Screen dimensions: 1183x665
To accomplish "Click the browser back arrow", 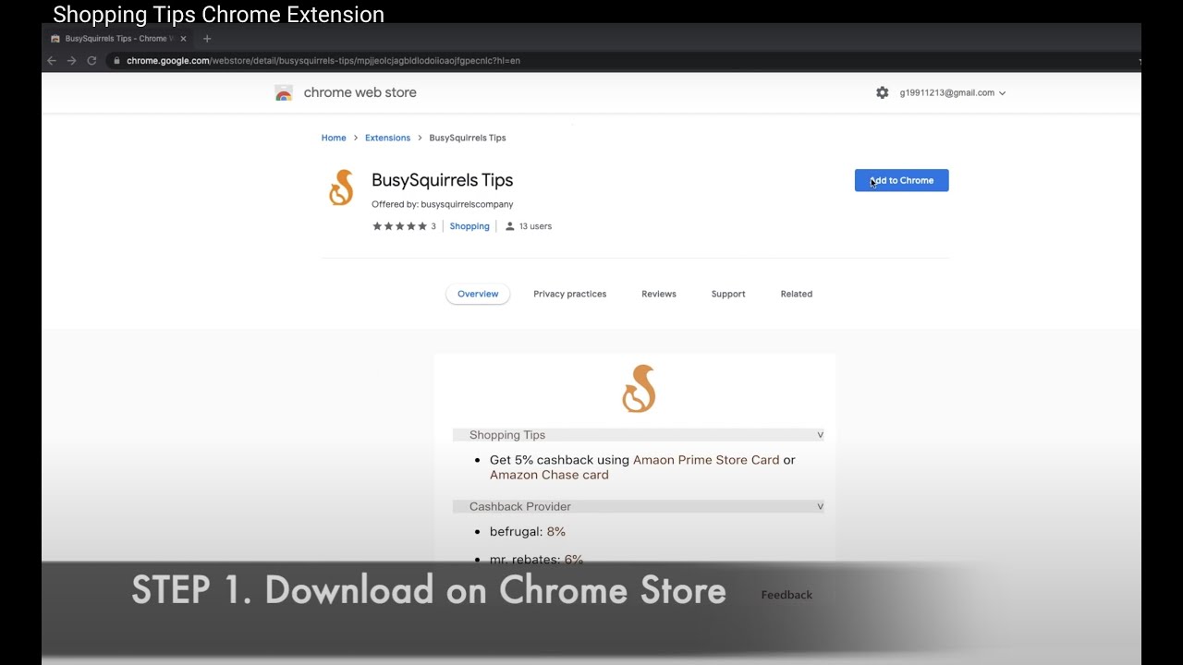I will [x=52, y=61].
